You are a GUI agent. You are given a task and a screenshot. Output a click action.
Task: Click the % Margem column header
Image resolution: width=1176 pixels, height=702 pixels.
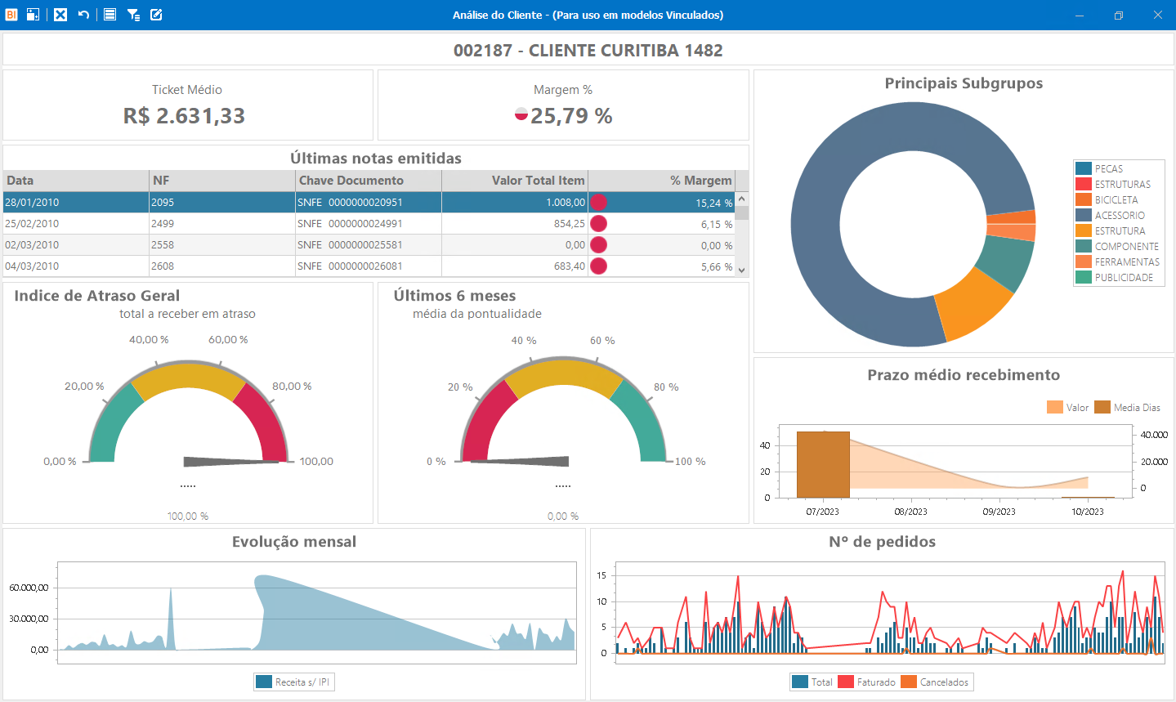point(661,181)
